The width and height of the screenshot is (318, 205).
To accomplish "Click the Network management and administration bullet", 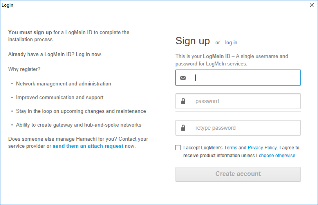I will pos(63,83).
